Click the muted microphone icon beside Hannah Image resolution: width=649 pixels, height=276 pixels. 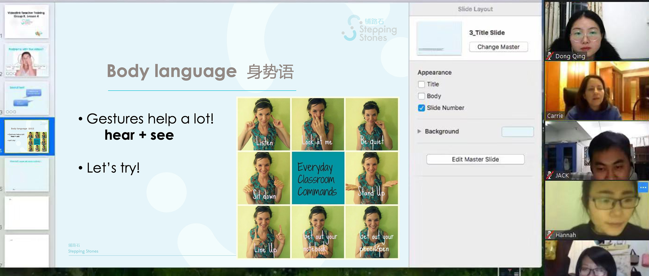[550, 235]
